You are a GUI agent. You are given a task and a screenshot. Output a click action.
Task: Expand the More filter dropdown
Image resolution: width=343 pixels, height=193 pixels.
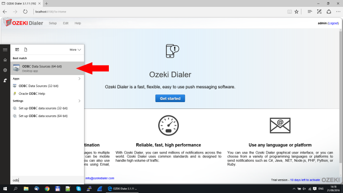pyautogui.click(x=75, y=49)
